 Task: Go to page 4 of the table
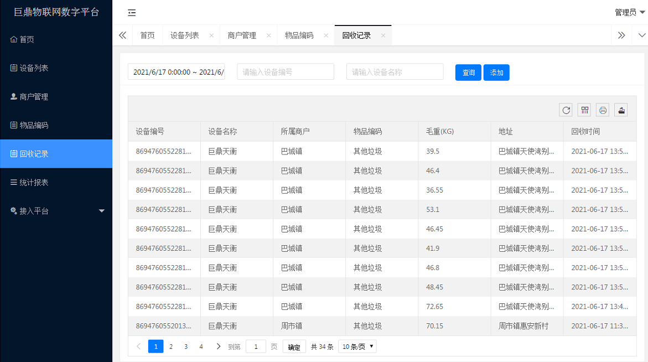(x=201, y=347)
